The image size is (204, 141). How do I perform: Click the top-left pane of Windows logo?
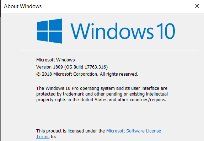(x=42, y=26)
